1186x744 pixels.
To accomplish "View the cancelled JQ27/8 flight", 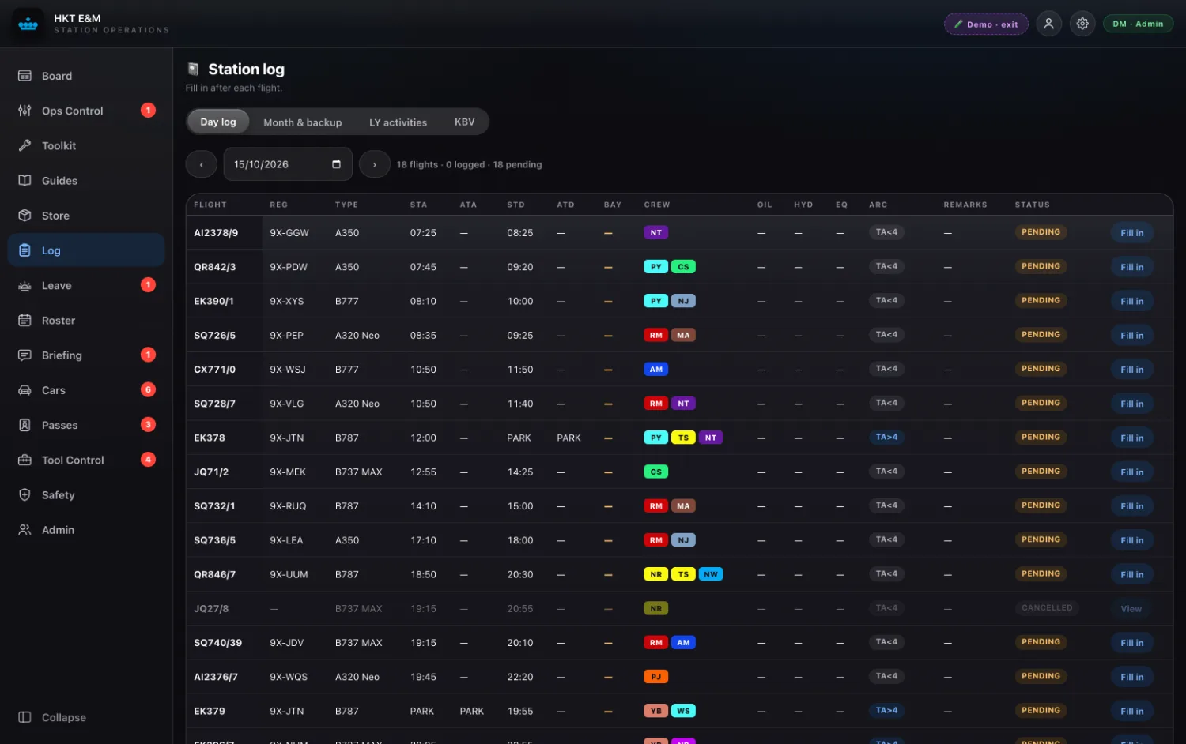I will [x=1131, y=609].
